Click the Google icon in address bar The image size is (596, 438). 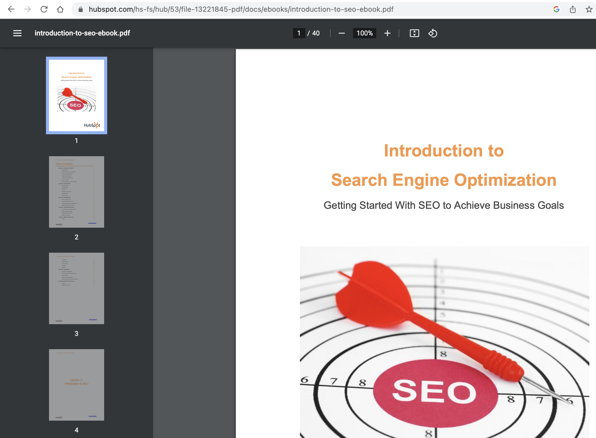(x=556, y=9)
